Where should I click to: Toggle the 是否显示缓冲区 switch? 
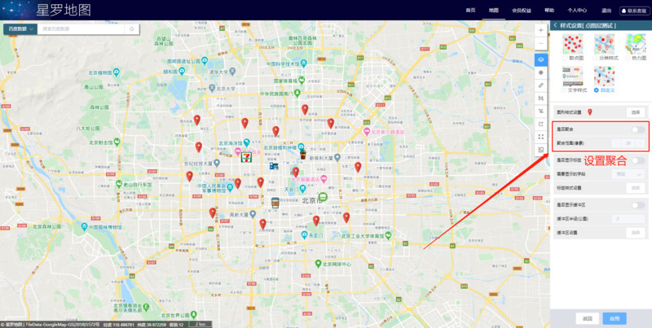click(x=638, y=205)
